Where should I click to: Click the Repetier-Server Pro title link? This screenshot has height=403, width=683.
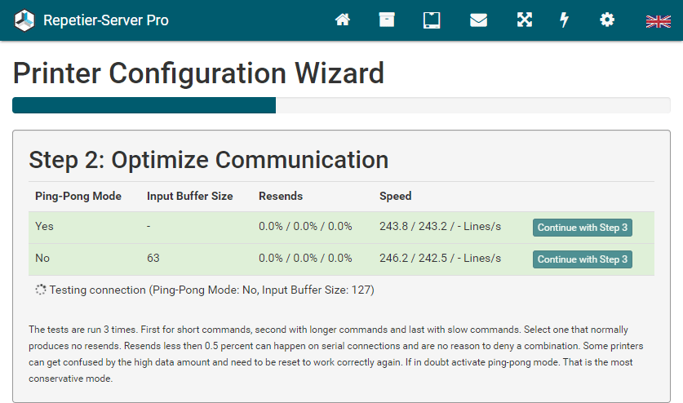click(106, 20)
